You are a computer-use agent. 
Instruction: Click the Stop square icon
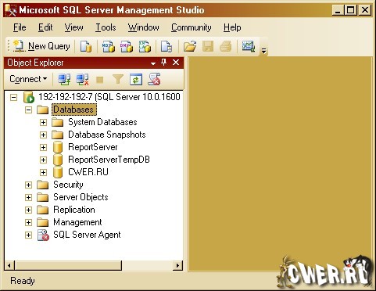coord(100,80)
